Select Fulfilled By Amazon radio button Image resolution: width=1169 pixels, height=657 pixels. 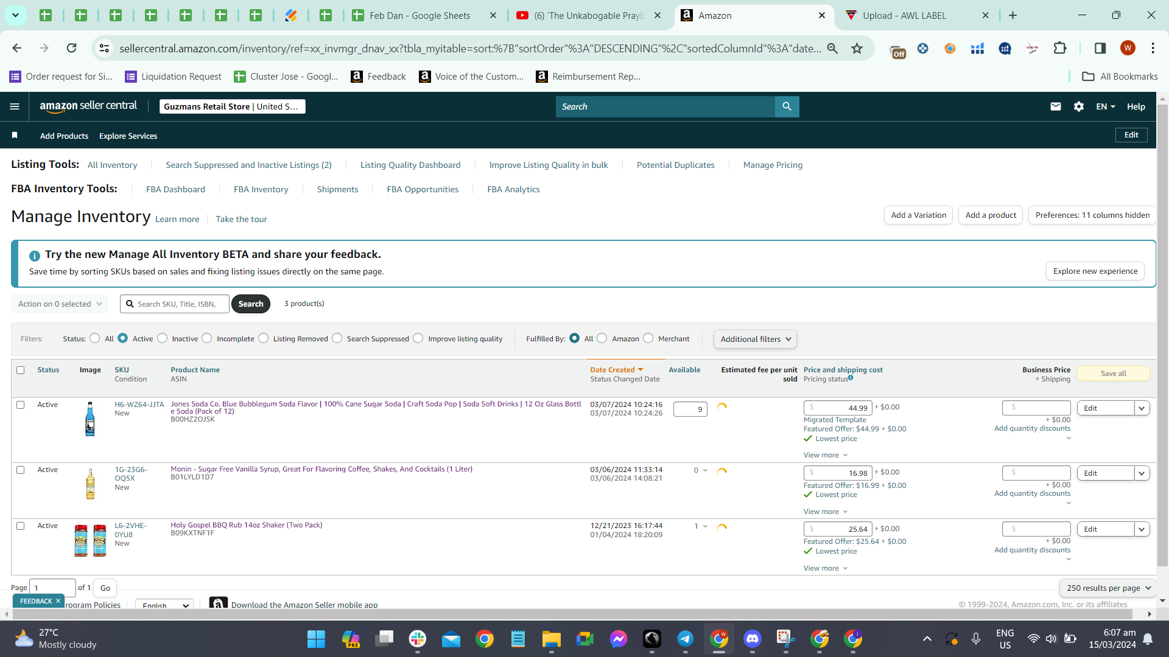click(602, 338)
